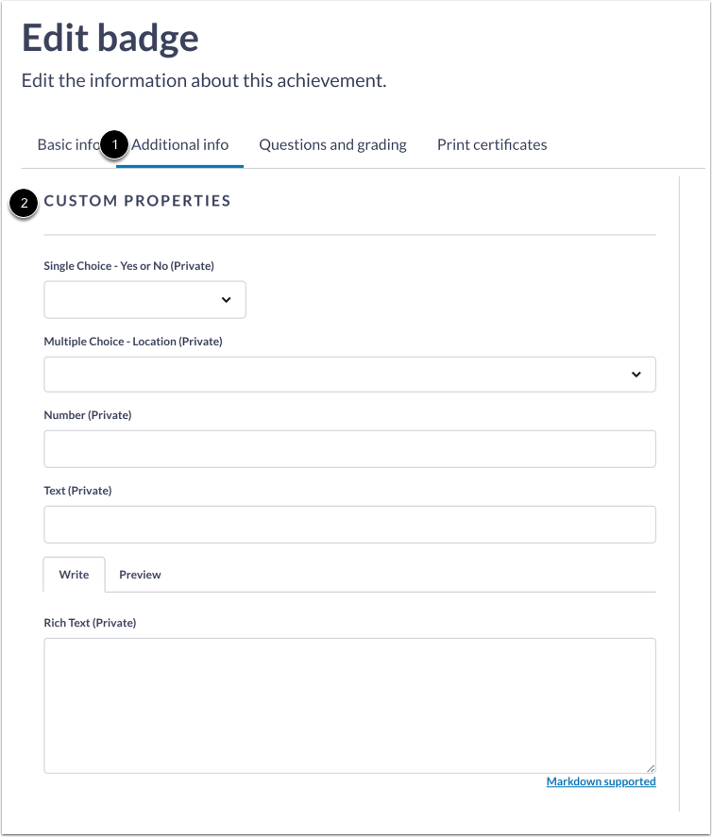
Task: Switch to the Write tab
Action: coord(73,575)
